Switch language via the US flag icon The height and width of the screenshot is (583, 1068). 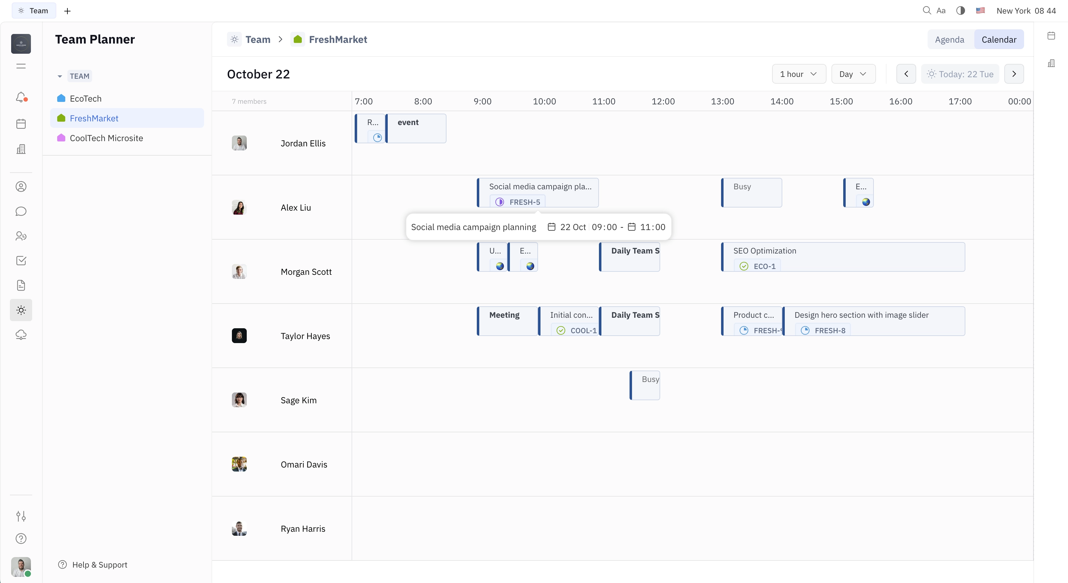click(x=981, y=11)
